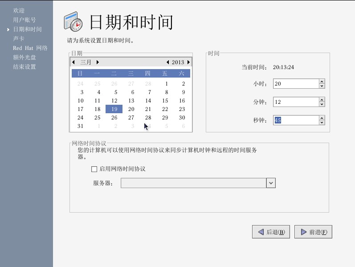The width and height of the screenshot is (355, 267).
Task: Decrease the 小时 hour value
Action: click(x=322, y=86)
